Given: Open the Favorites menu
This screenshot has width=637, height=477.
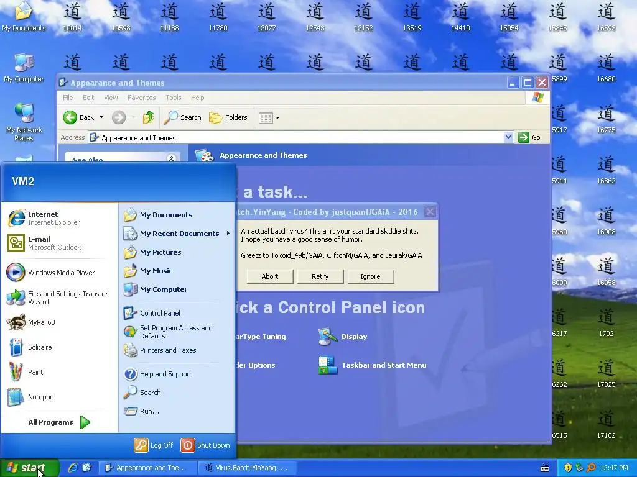Looking at the screenshot, I should (x=141, y=98).
